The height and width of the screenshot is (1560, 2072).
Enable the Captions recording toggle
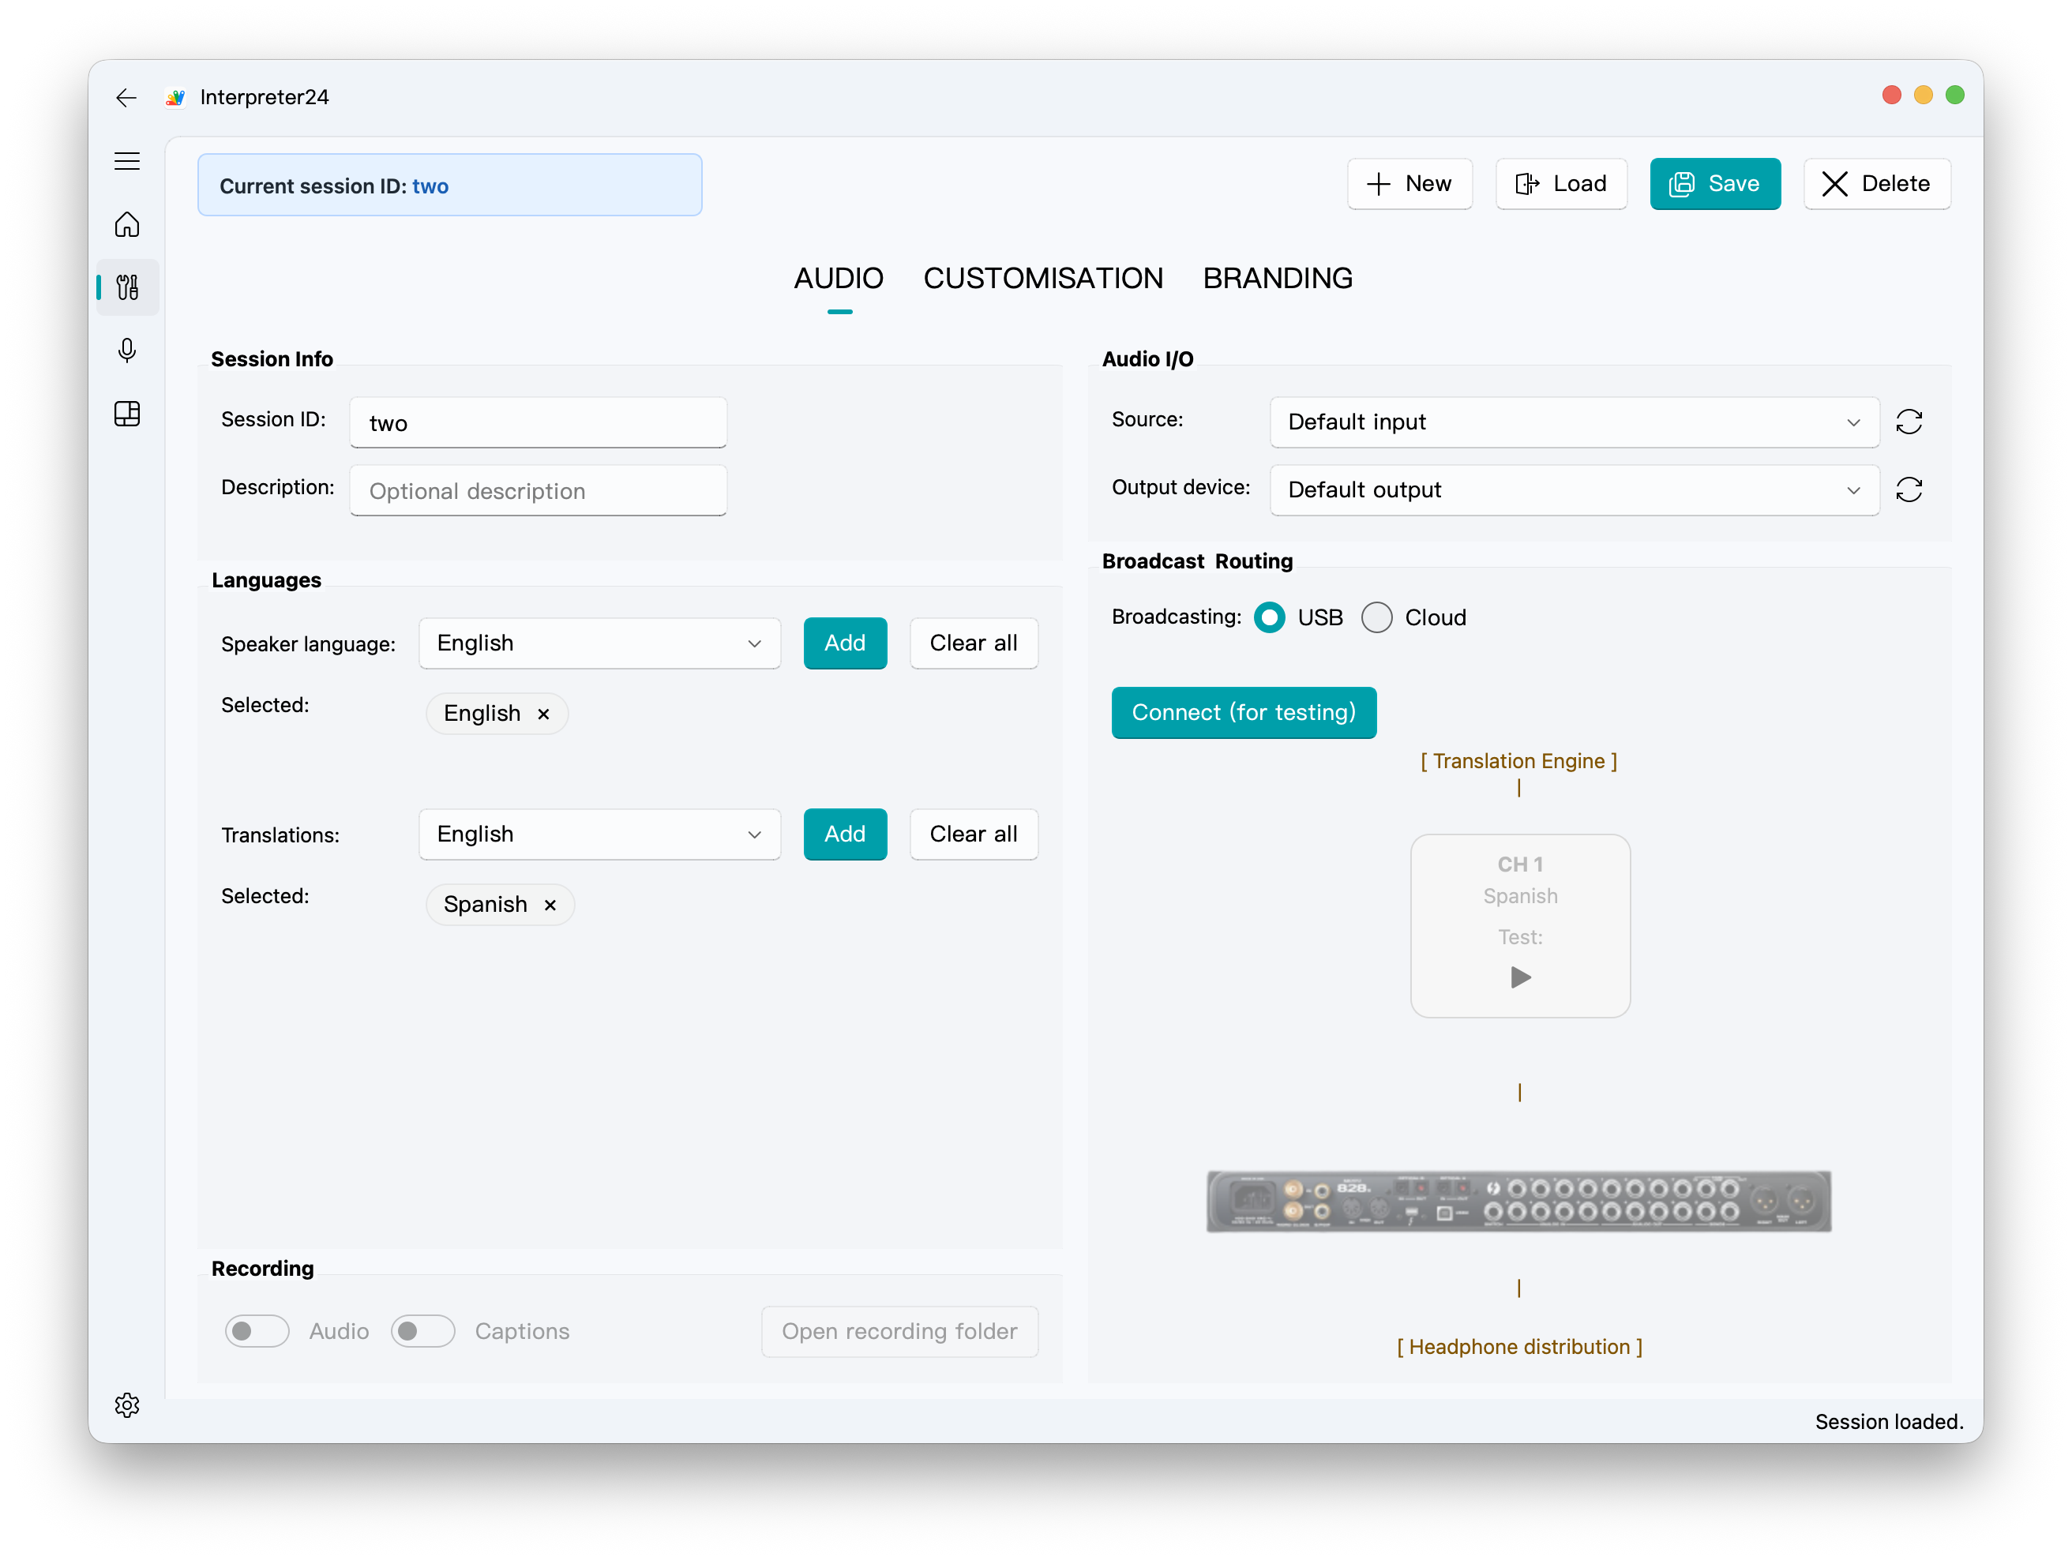click(x=422, y=1330)
